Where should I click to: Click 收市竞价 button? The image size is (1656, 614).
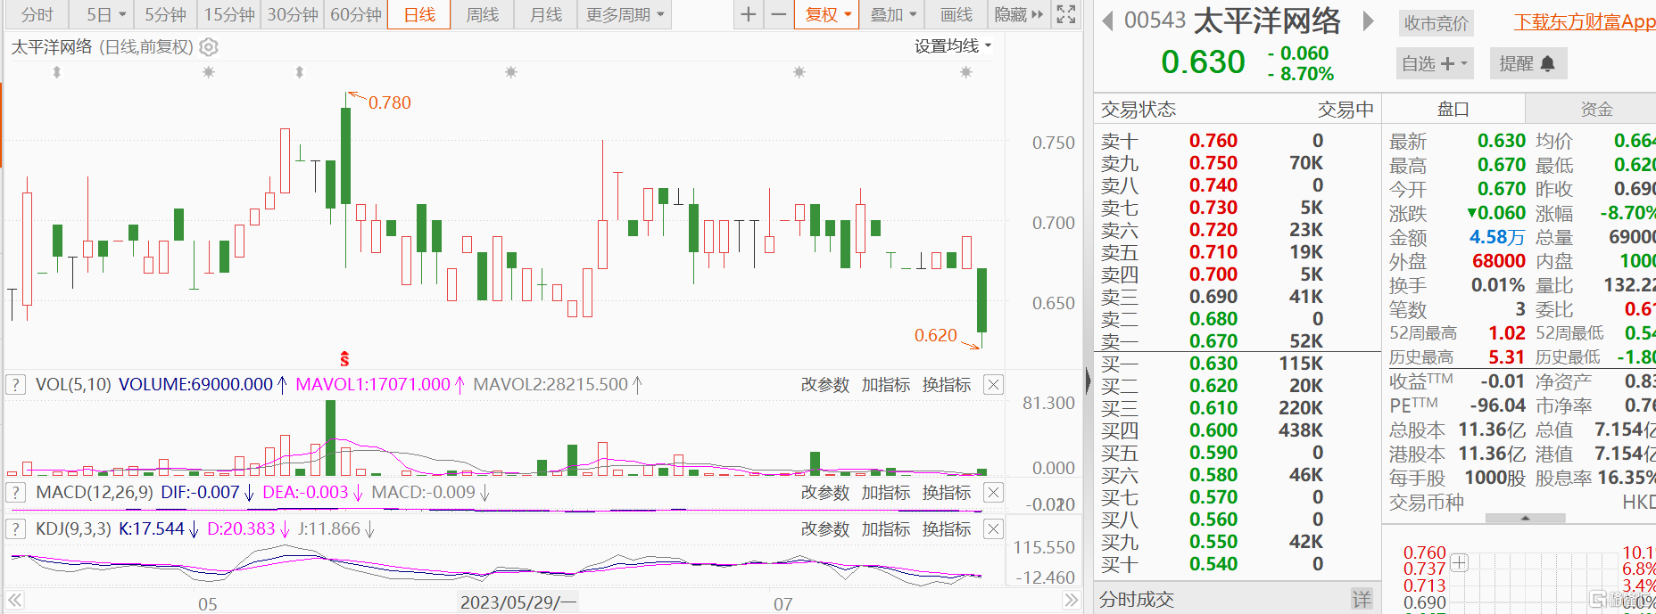pyautogui.click(x=1436, y=23)
